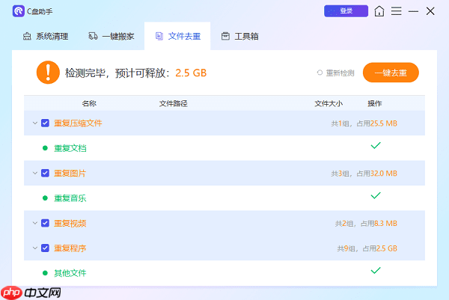The image size is (449, 300).
Task: Click the green dot beside 重复文档
Action: tap(45, 148)
